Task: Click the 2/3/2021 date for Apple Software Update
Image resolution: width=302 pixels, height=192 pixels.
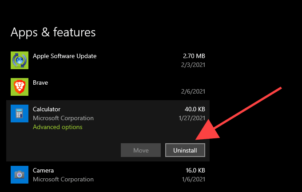Action: [194, 65]
